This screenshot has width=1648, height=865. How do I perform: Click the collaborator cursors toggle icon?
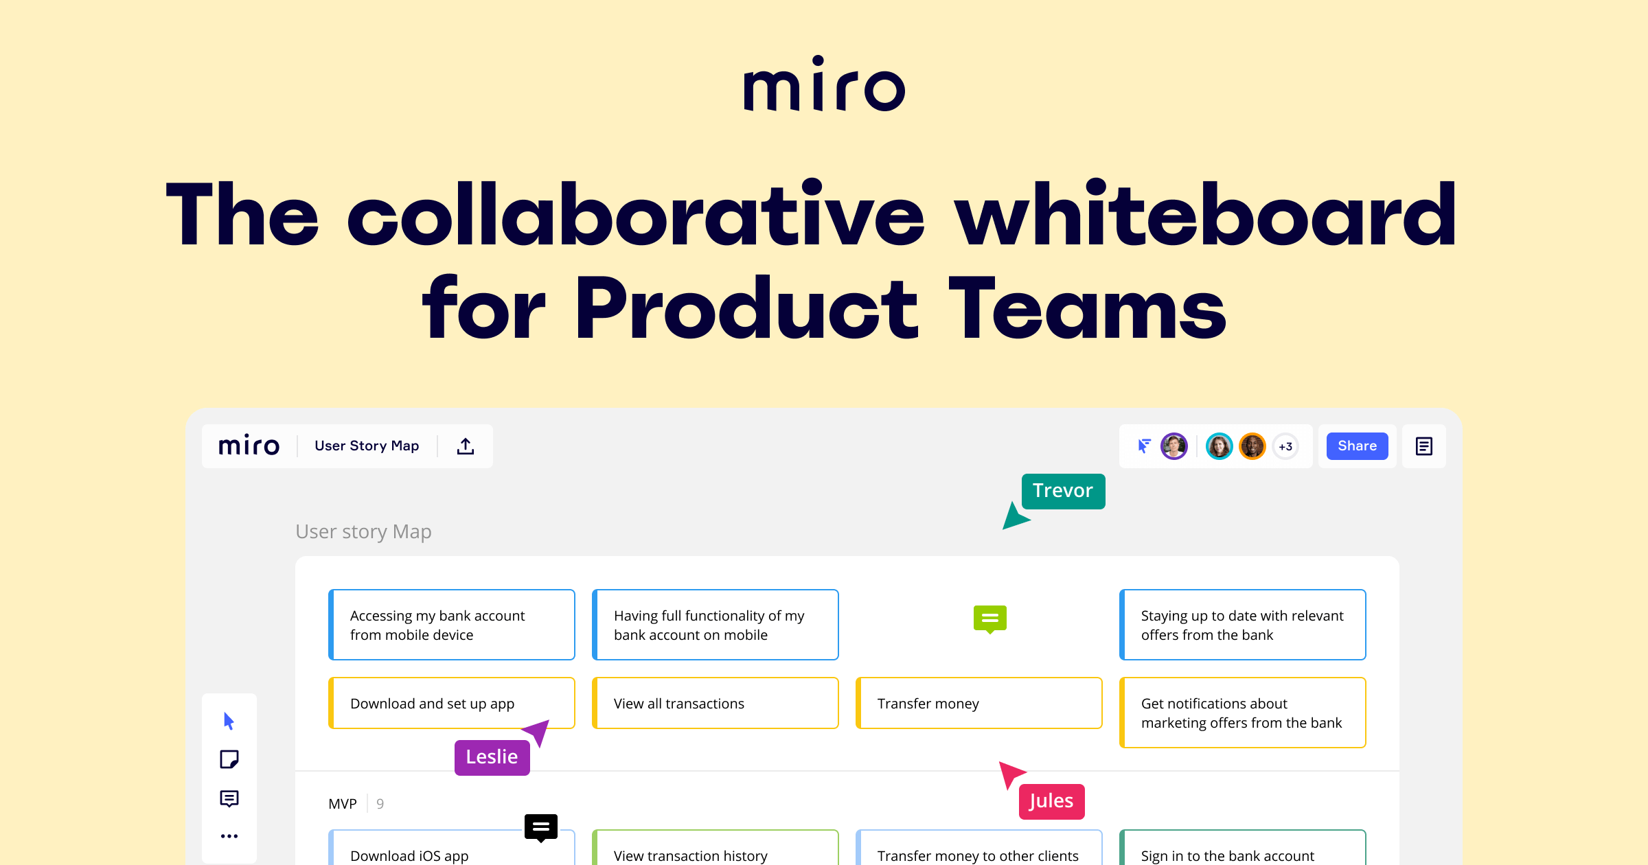click(1144, 446)
